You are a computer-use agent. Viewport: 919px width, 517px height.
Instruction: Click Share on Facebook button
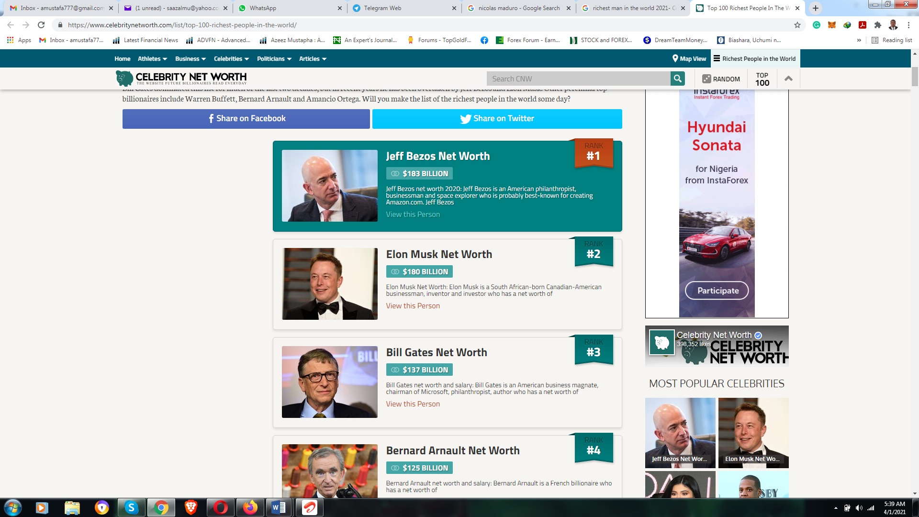(x=246, y=119)
